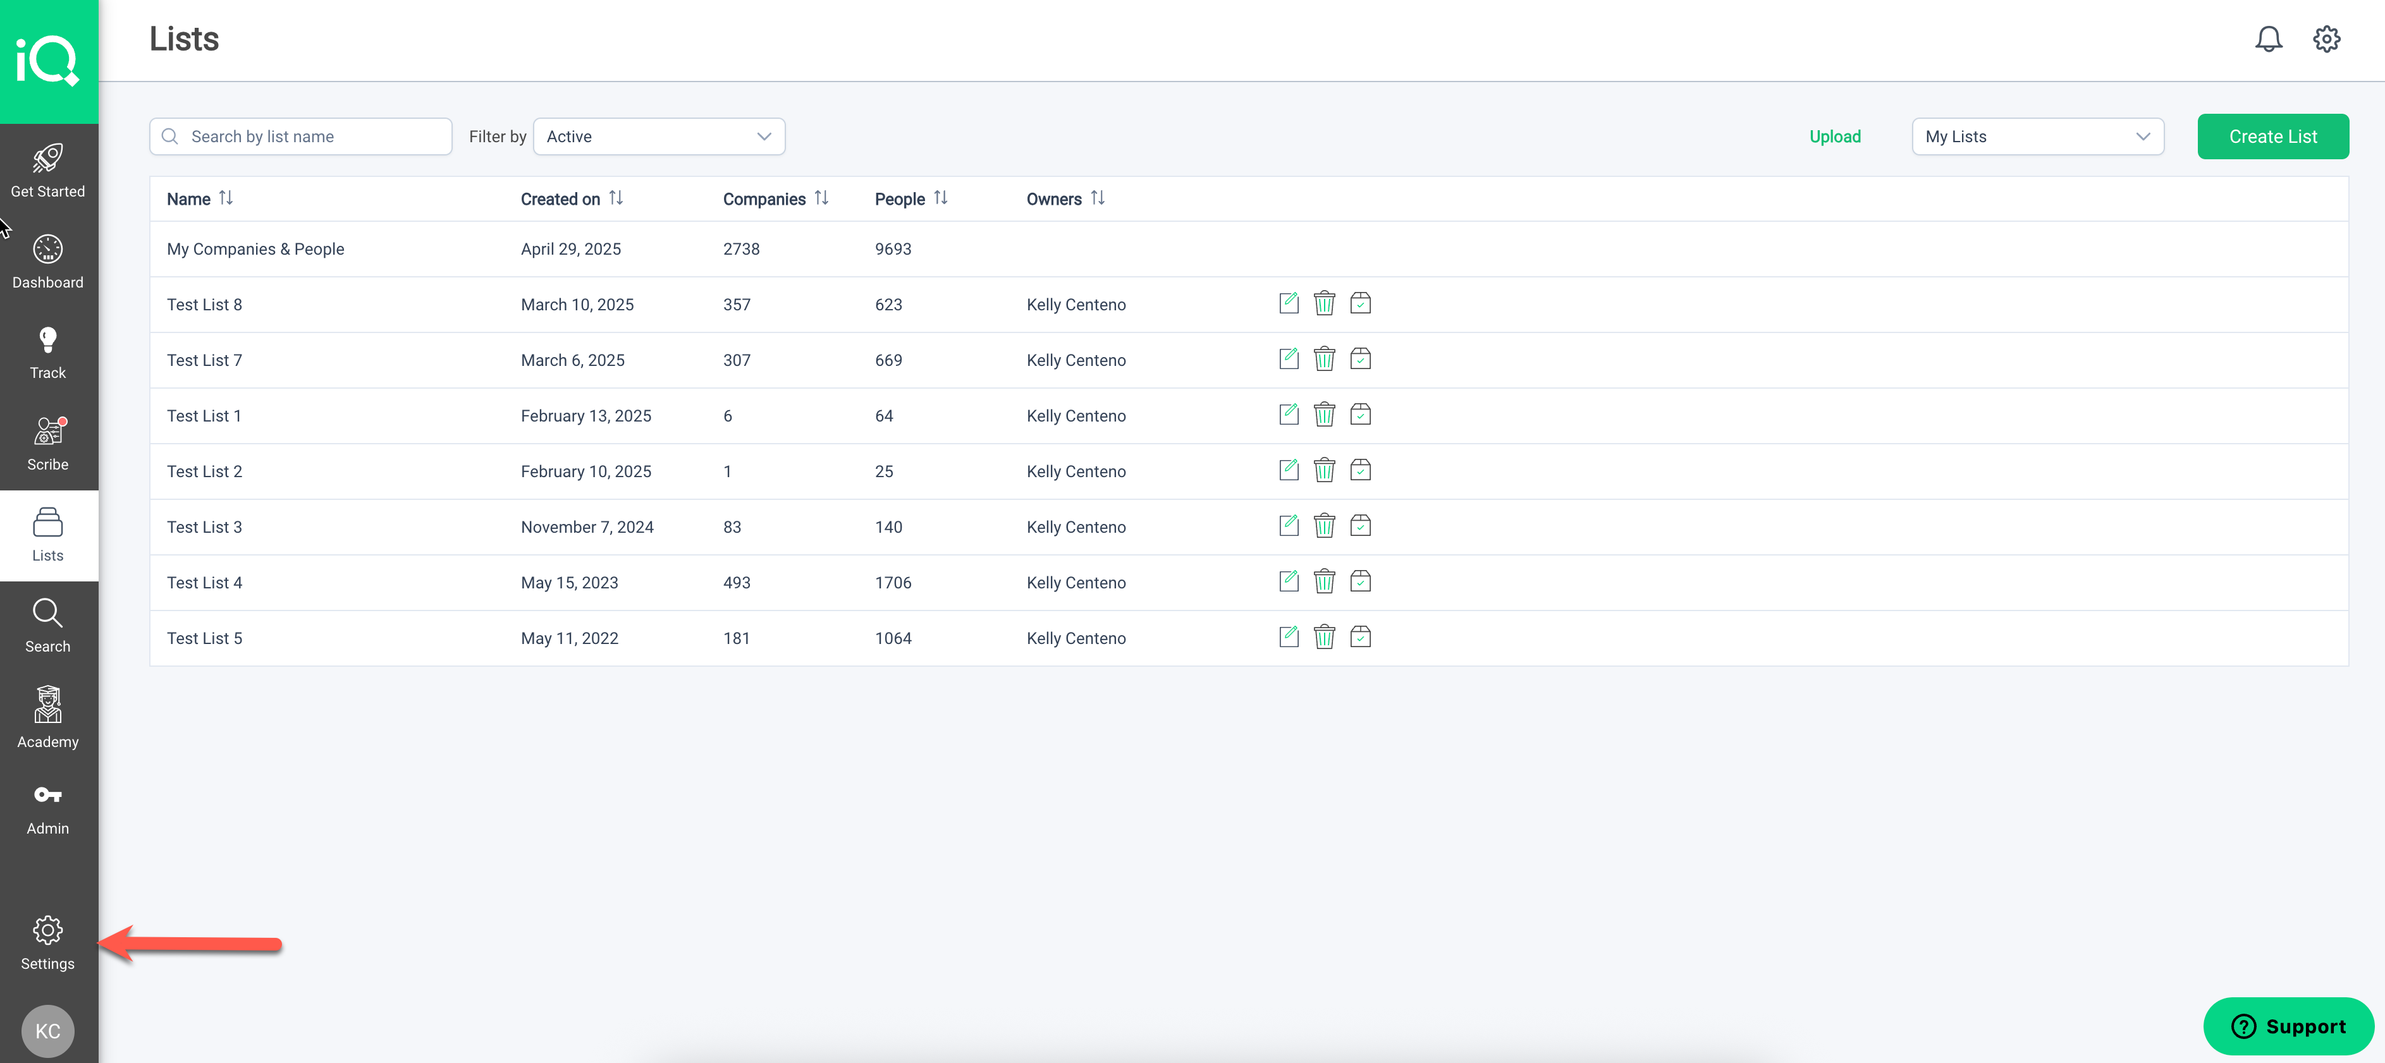Viewport: 2385px width, 1063px height.
Task: Delete Test List 8 with trash icon
Action: pos(1324,303)
